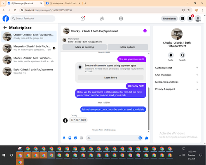
Task: Go to the Facebook logo home
Action: [x=6, y=19]
